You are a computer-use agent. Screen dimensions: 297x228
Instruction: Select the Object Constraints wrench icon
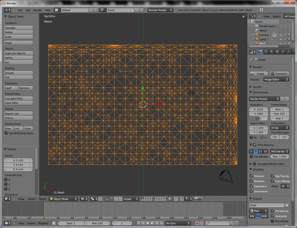[288, 52]
